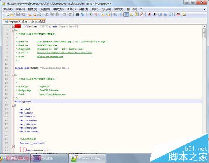This screenshot has width=209, height=163.
Task: Open the www.dedecms.com link on line 9
Action: point(50,56)
